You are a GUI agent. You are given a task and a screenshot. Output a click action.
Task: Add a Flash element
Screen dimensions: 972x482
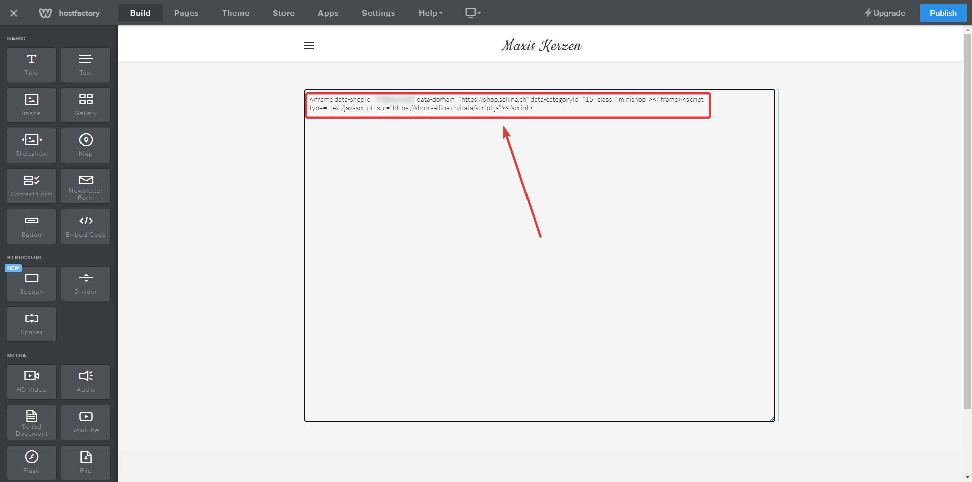click(31, 463)
